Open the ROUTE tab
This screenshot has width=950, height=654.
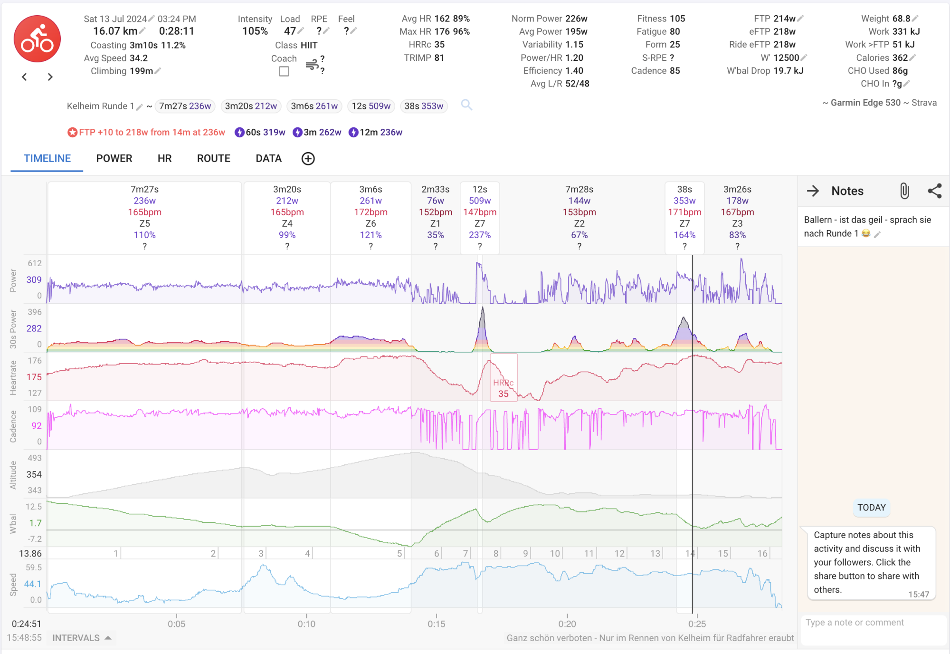[x=213, y=159]
